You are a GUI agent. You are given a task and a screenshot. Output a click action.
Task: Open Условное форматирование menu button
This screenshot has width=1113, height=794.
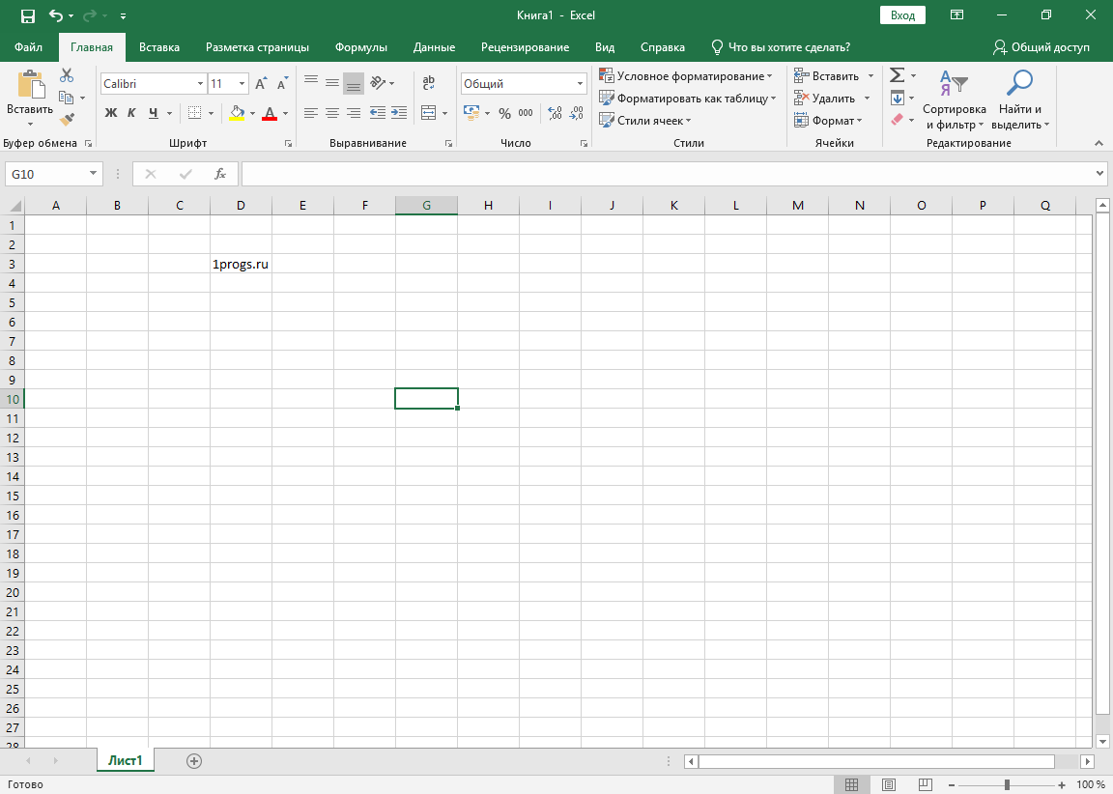(x=686, y=75)
